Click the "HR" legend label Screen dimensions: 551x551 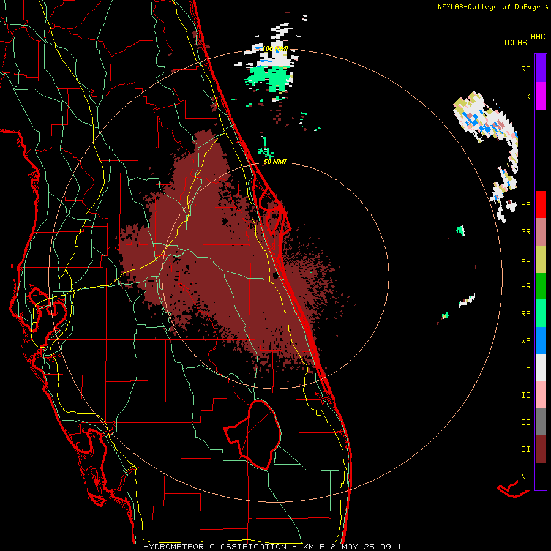pyautogui.click(x=525, y=287)
